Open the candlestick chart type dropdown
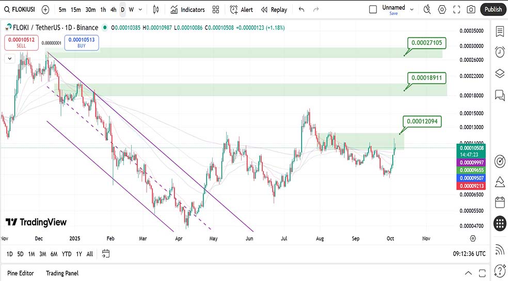 [156, 9]
